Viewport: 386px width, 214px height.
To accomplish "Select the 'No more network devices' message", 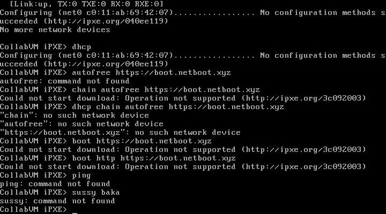I will click(55, 29).
